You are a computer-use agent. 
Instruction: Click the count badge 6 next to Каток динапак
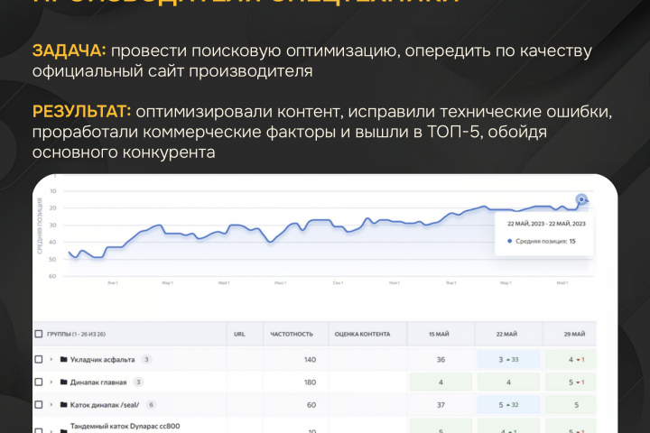tap(152, 404)
